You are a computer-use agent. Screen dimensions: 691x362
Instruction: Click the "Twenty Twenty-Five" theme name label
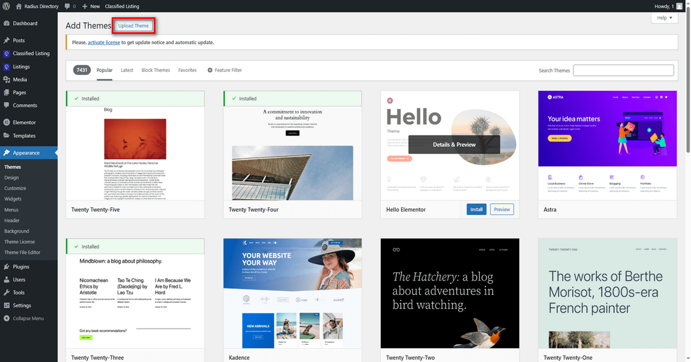[96, 210]
